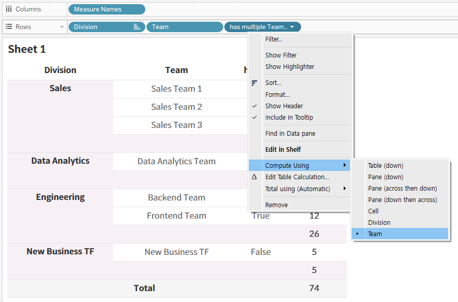Select Team as the compute using option
Image resolution: width=458 pixels, height=302 pixels.
[x=375, y=234]
